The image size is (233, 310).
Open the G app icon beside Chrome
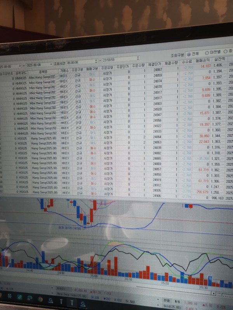(x=51, y=301)
